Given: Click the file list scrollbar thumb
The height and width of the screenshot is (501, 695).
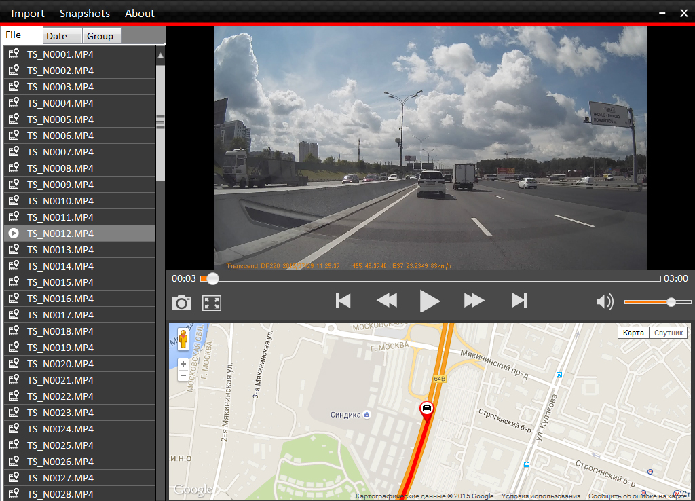Looking at the screenshot, I should pos(160,122).
